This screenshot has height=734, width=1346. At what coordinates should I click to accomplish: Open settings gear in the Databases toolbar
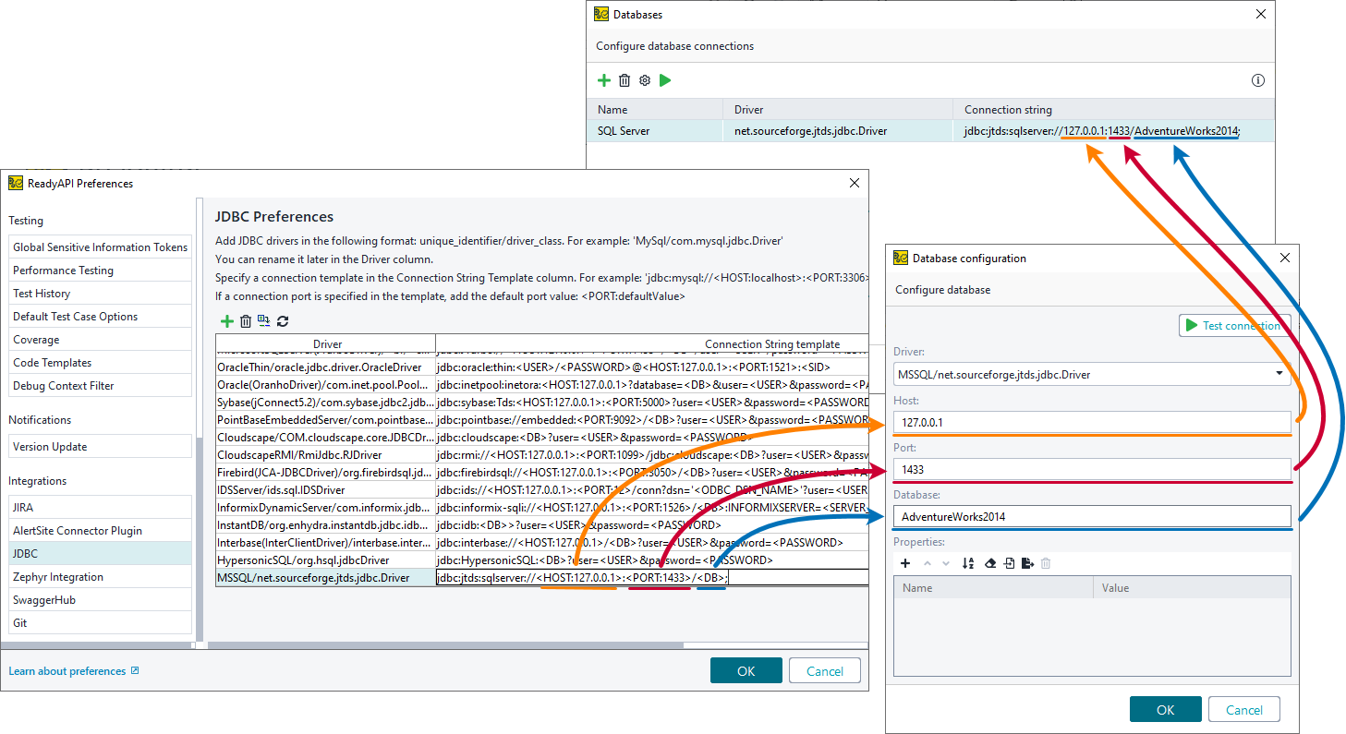(644, 80)
